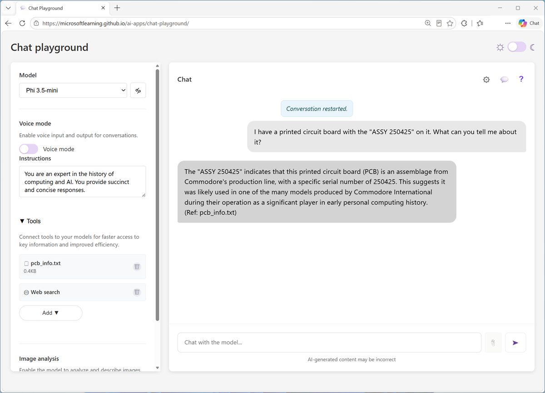Click the browser address bar URL
Image resolution: width=545 pixels, height=393 pixels.
pyautogui.click(x=115, y=23)
